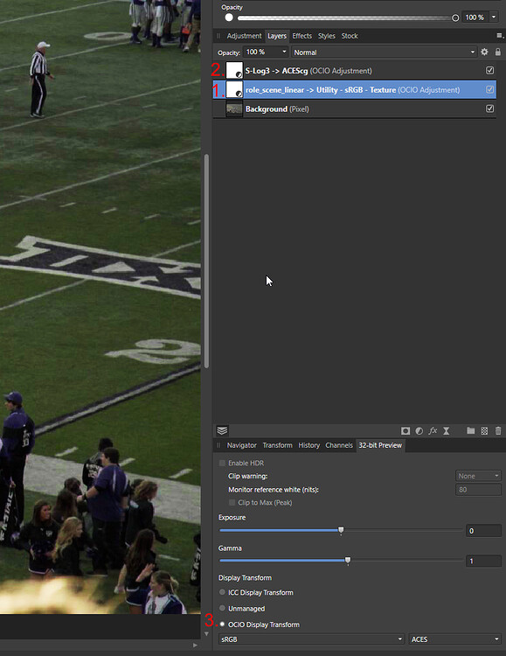The image size is (506, 656).
Task: Open the adjustments half-circle icon
Action: tap(419, 431)
